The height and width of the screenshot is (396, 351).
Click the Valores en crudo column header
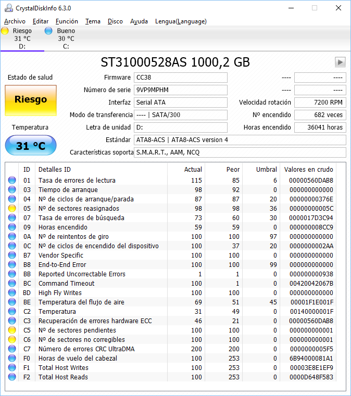pos(308,170)
